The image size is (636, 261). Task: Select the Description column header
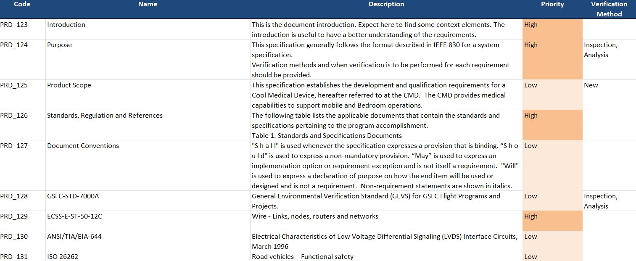point(386,4)
